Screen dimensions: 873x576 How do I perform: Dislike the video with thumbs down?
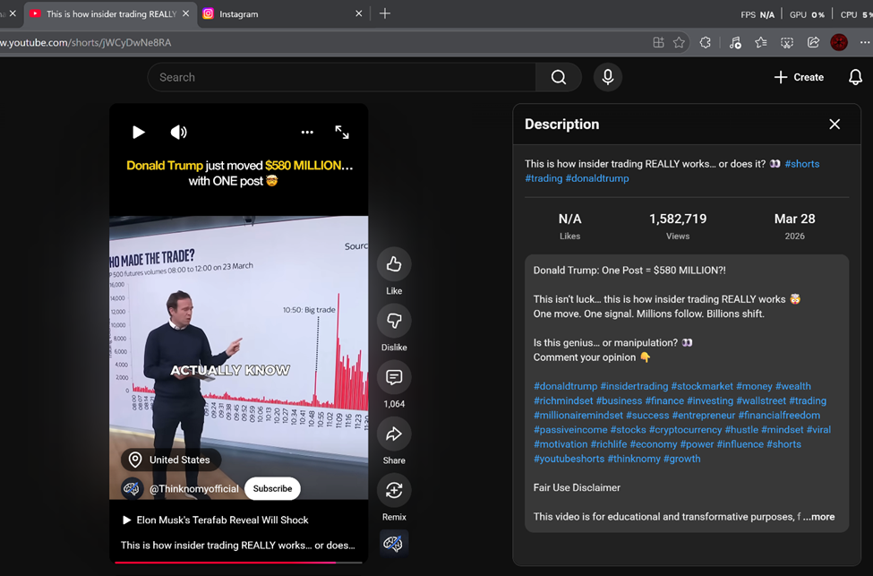(394, 321)
